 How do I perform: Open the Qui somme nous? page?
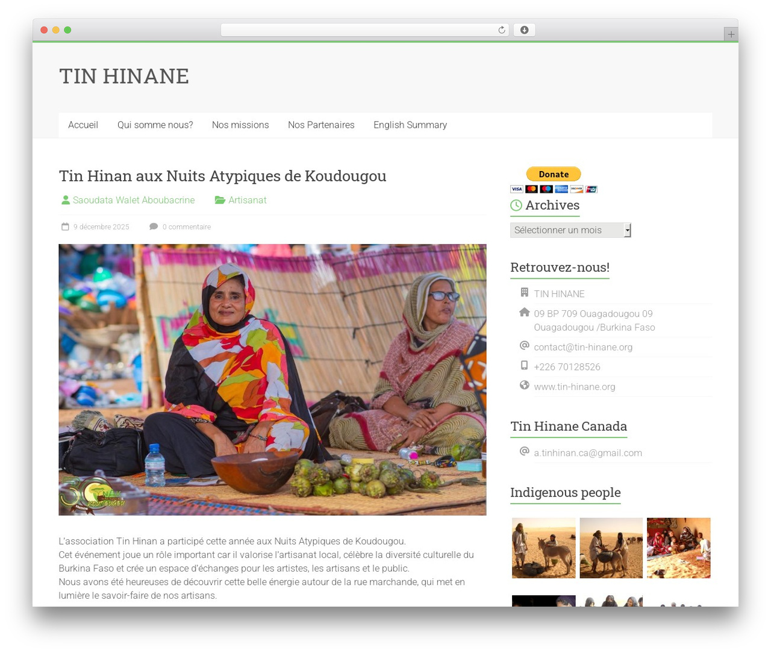pyautogui.click(x=155, y=125)
